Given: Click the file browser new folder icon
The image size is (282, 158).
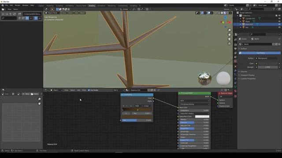Looking at the screenshot, I should point(19,14).
